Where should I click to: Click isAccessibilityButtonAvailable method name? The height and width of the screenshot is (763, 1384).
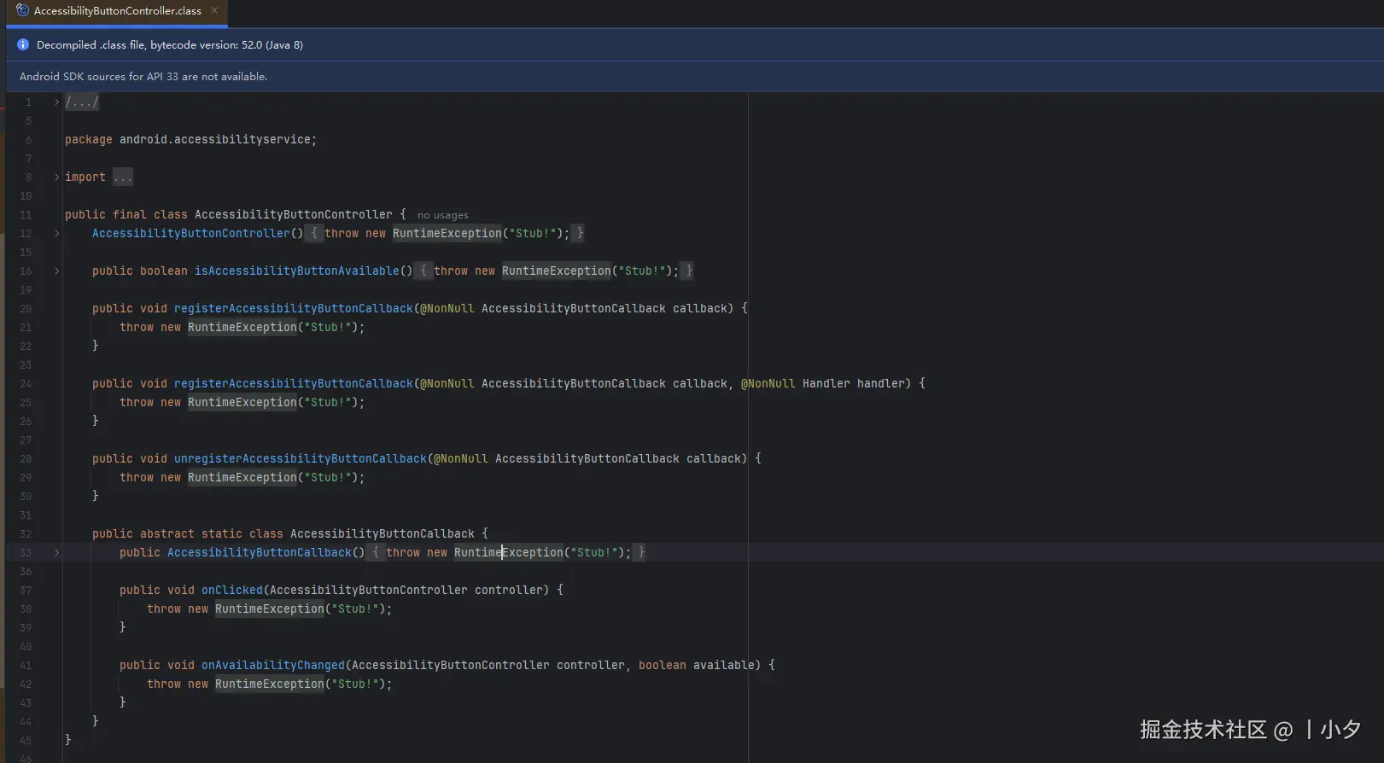pyautogui.click(x=297, y=271)
